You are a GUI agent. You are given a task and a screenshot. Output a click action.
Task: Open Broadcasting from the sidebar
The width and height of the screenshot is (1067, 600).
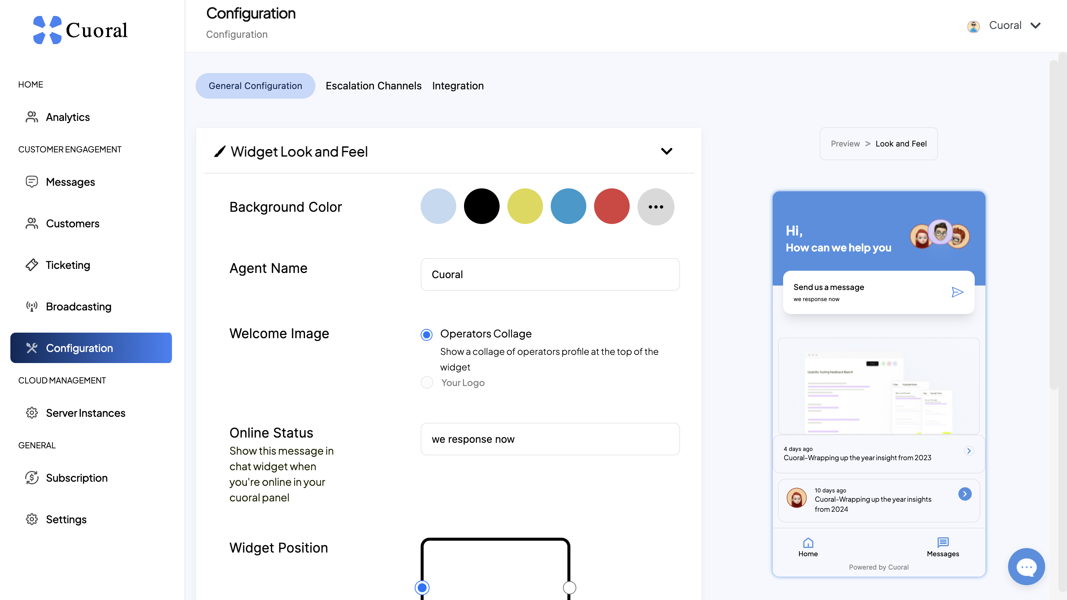click(78, 307)
